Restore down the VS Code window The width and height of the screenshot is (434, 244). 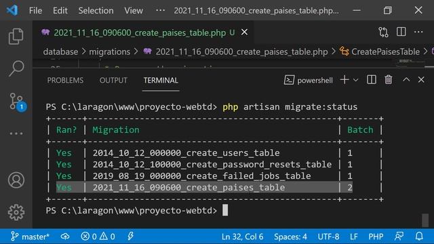click(x=387, y=11)
